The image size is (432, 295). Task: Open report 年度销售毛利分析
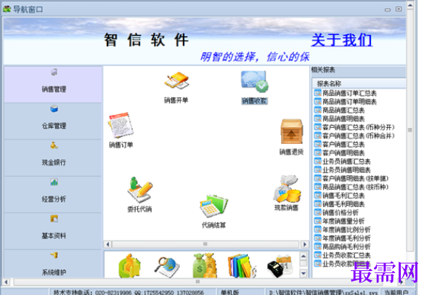[346, 238]
